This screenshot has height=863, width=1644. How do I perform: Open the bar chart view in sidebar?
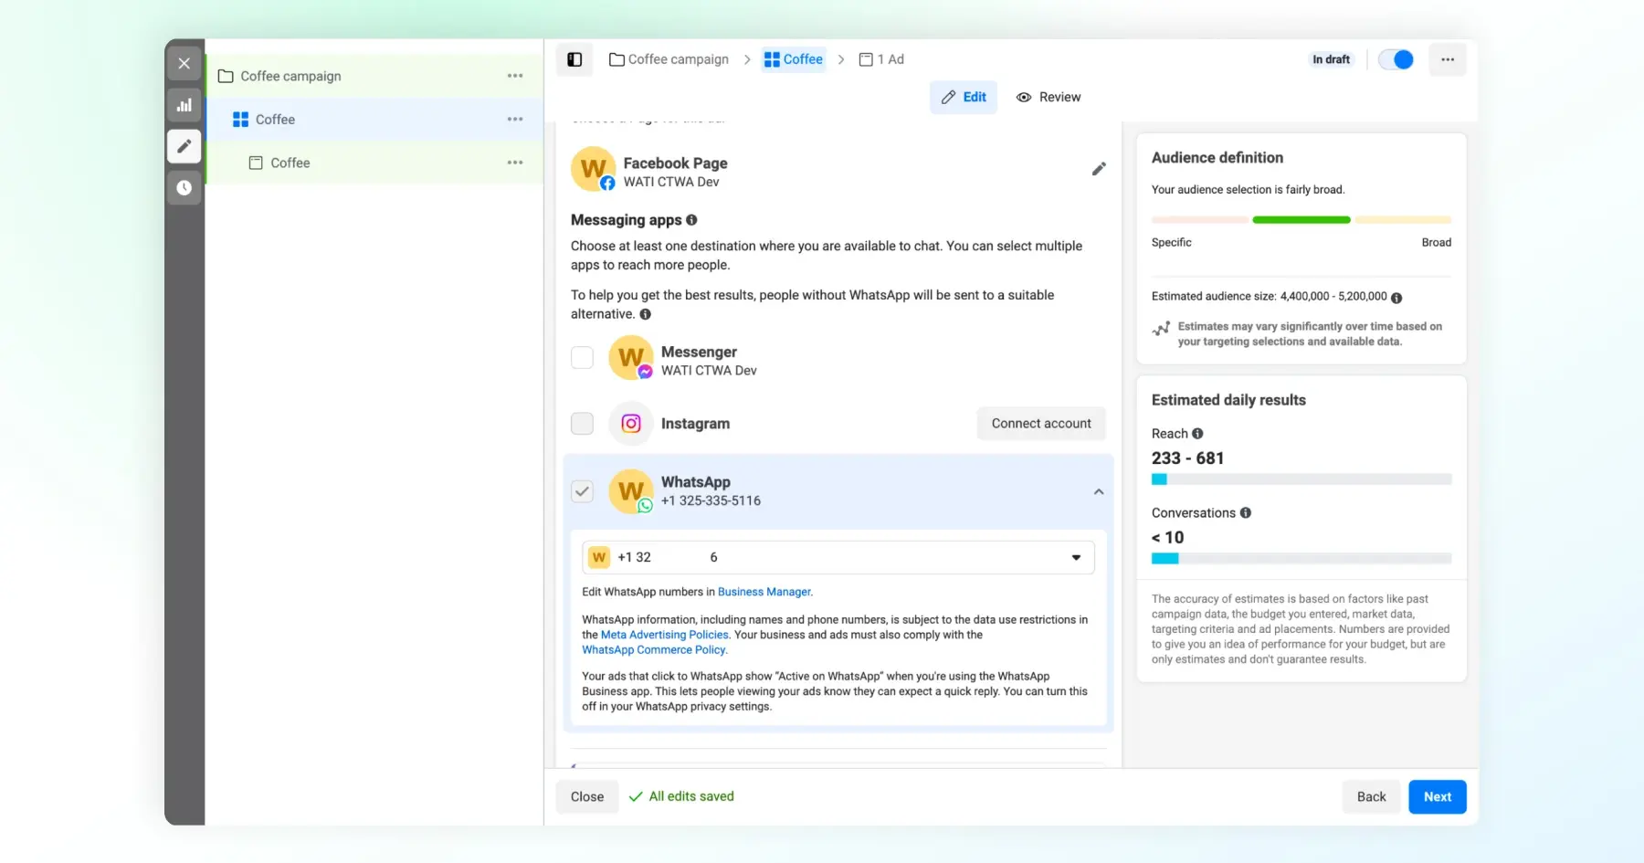184,105
